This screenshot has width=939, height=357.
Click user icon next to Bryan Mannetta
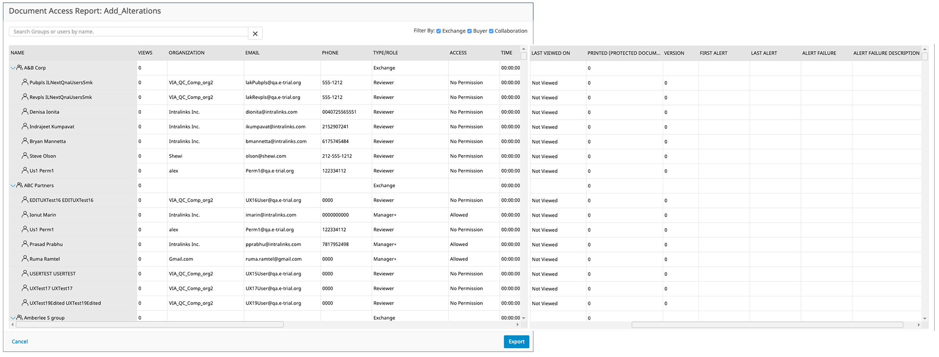[25, 141]
